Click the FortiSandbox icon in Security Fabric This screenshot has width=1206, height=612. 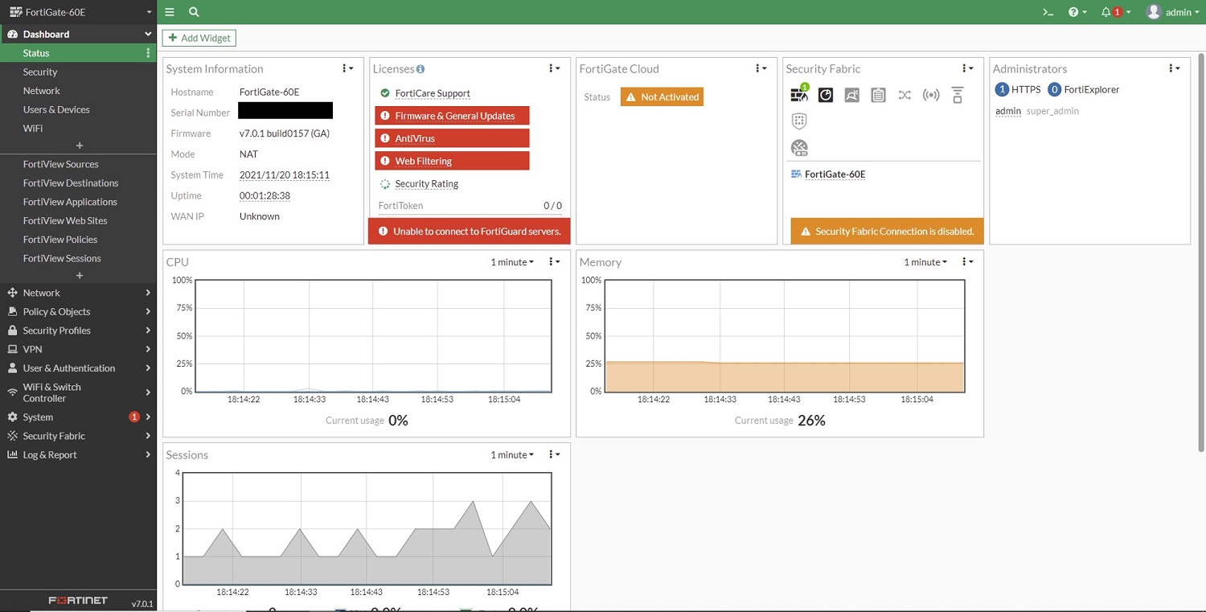(x=852, y=95)
